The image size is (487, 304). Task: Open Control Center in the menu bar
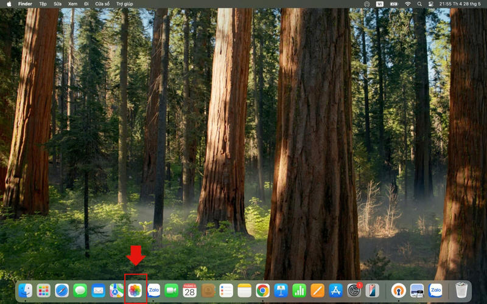[431, 4]
